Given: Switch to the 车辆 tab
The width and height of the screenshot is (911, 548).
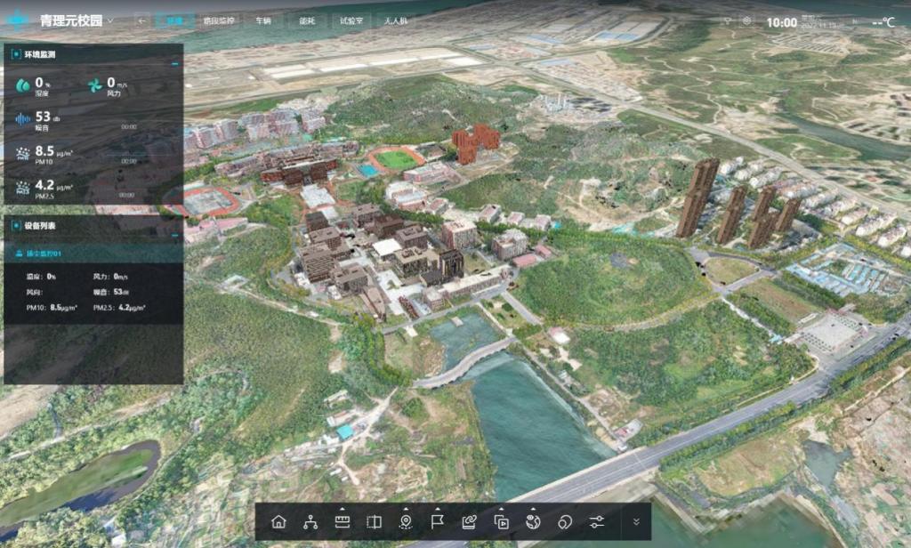Looking at the screenshot, I should click(263, 20).
